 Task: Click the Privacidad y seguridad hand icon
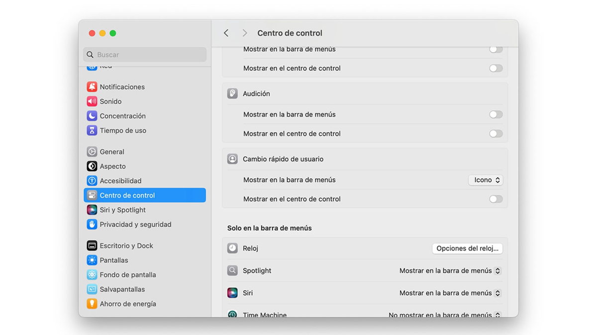pyautogui.click(x=92, y=224)
